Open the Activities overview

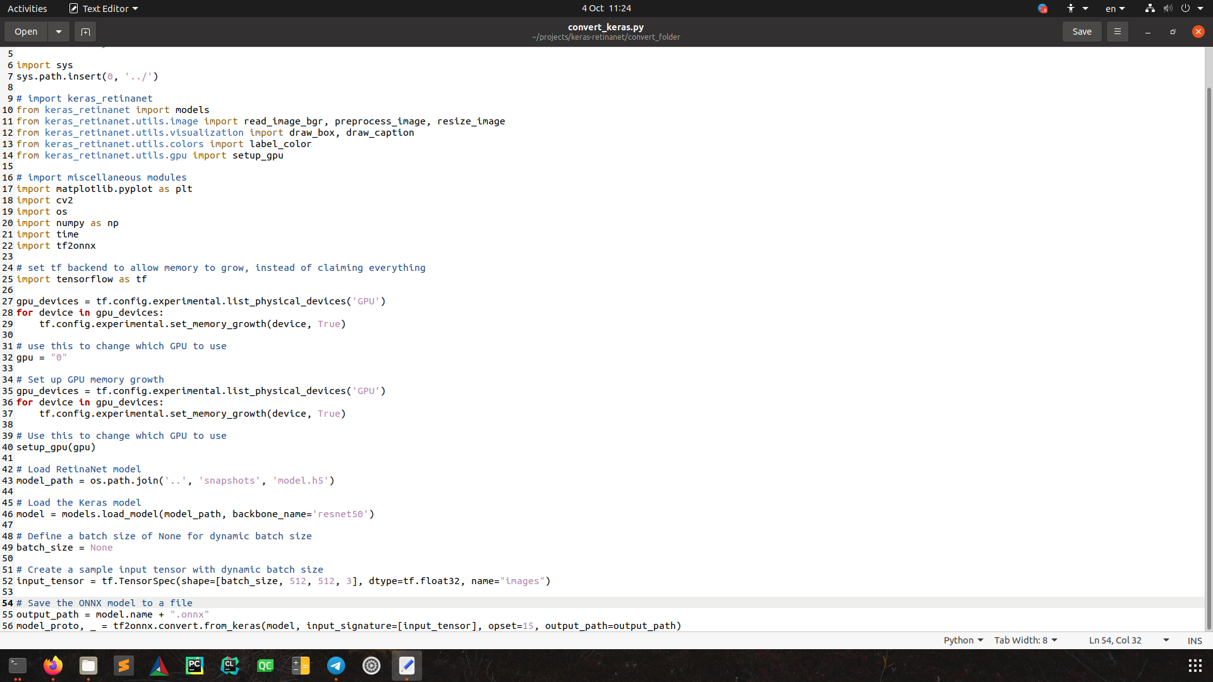coord(27,8)
